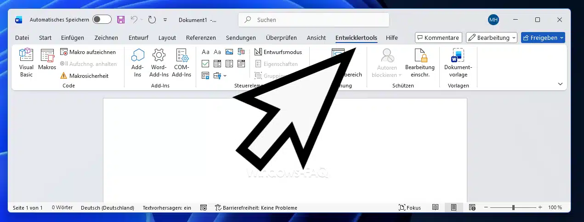Switch to the Einfügen tab

pyautogui.click(x=73, y=38)
